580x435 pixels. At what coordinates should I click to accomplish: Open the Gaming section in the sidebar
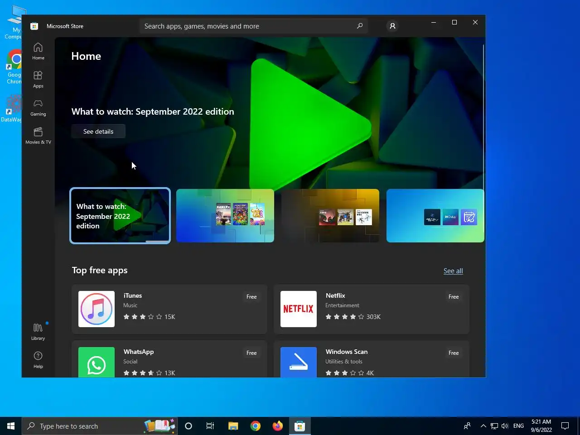click(38, 107)
